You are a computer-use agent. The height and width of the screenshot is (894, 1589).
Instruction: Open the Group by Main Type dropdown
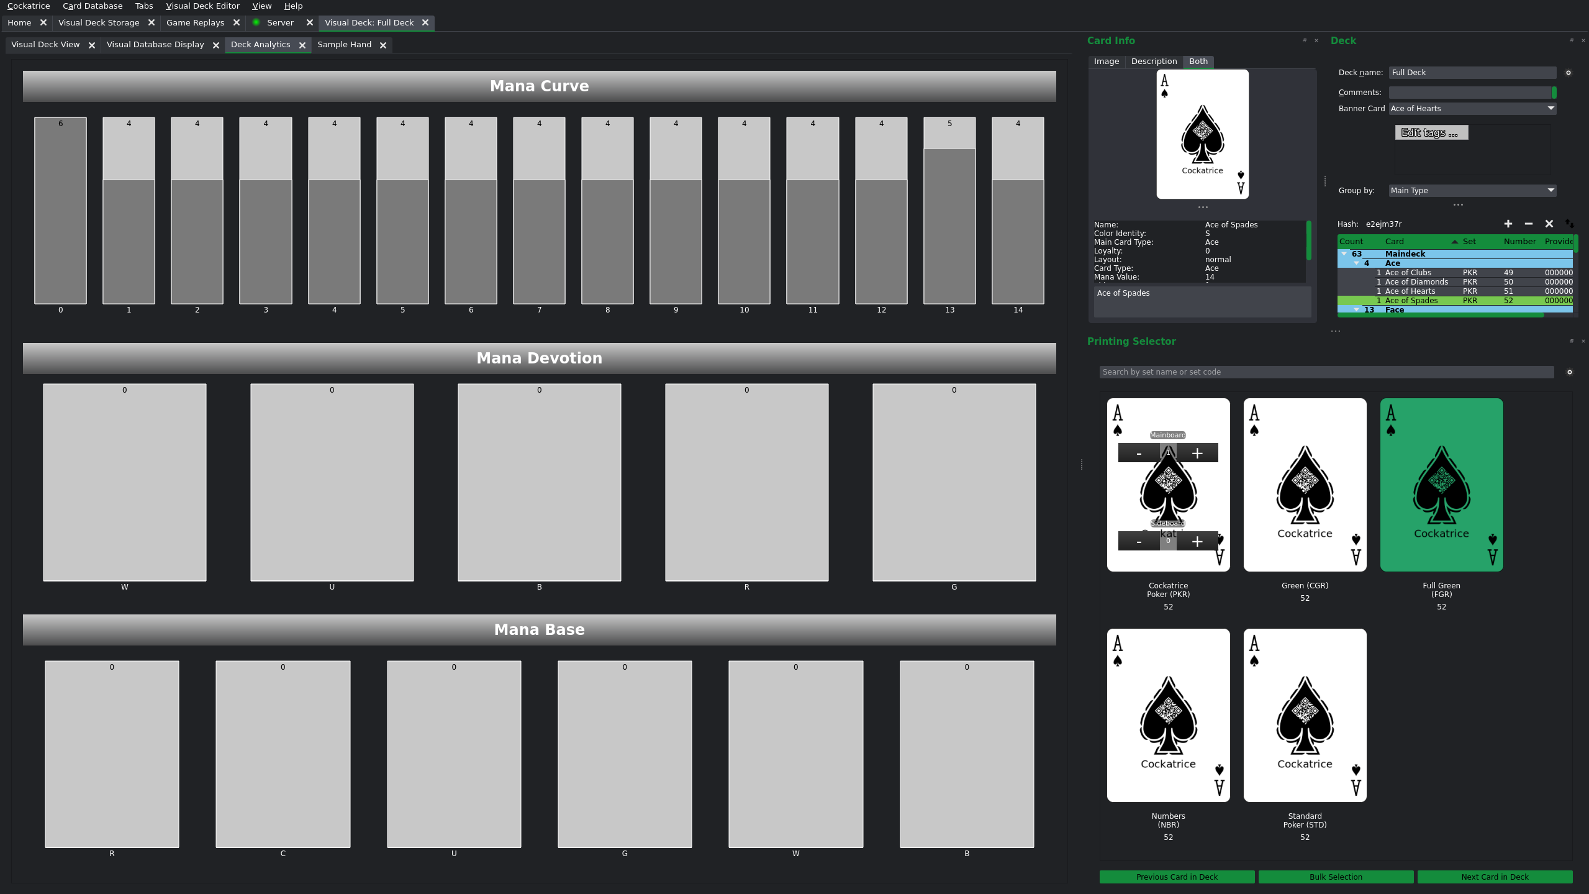[x=1472, y=191]
